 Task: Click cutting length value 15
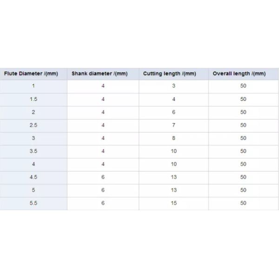tap(173, 203)
